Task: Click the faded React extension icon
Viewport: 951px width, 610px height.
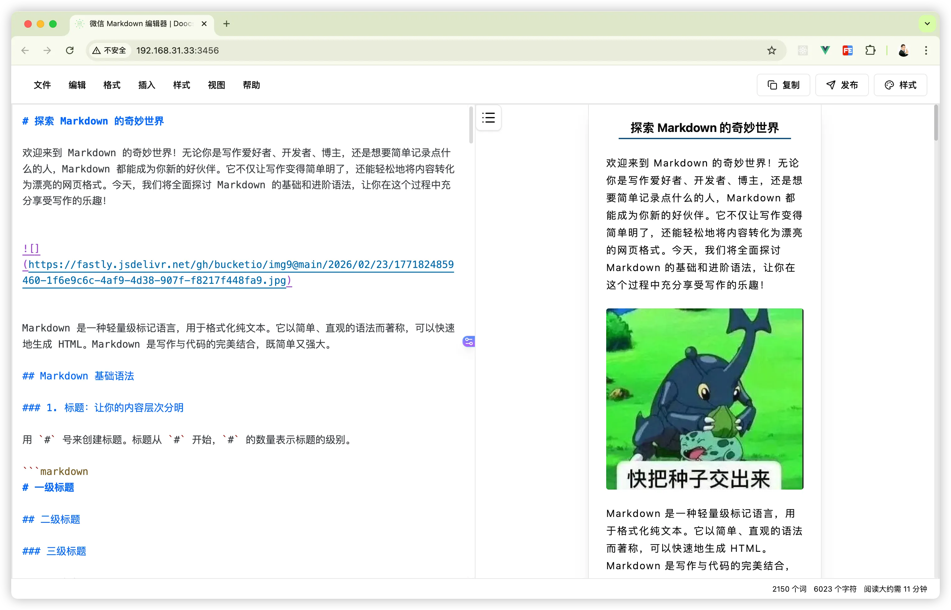Action: click(x=803, y=50)
